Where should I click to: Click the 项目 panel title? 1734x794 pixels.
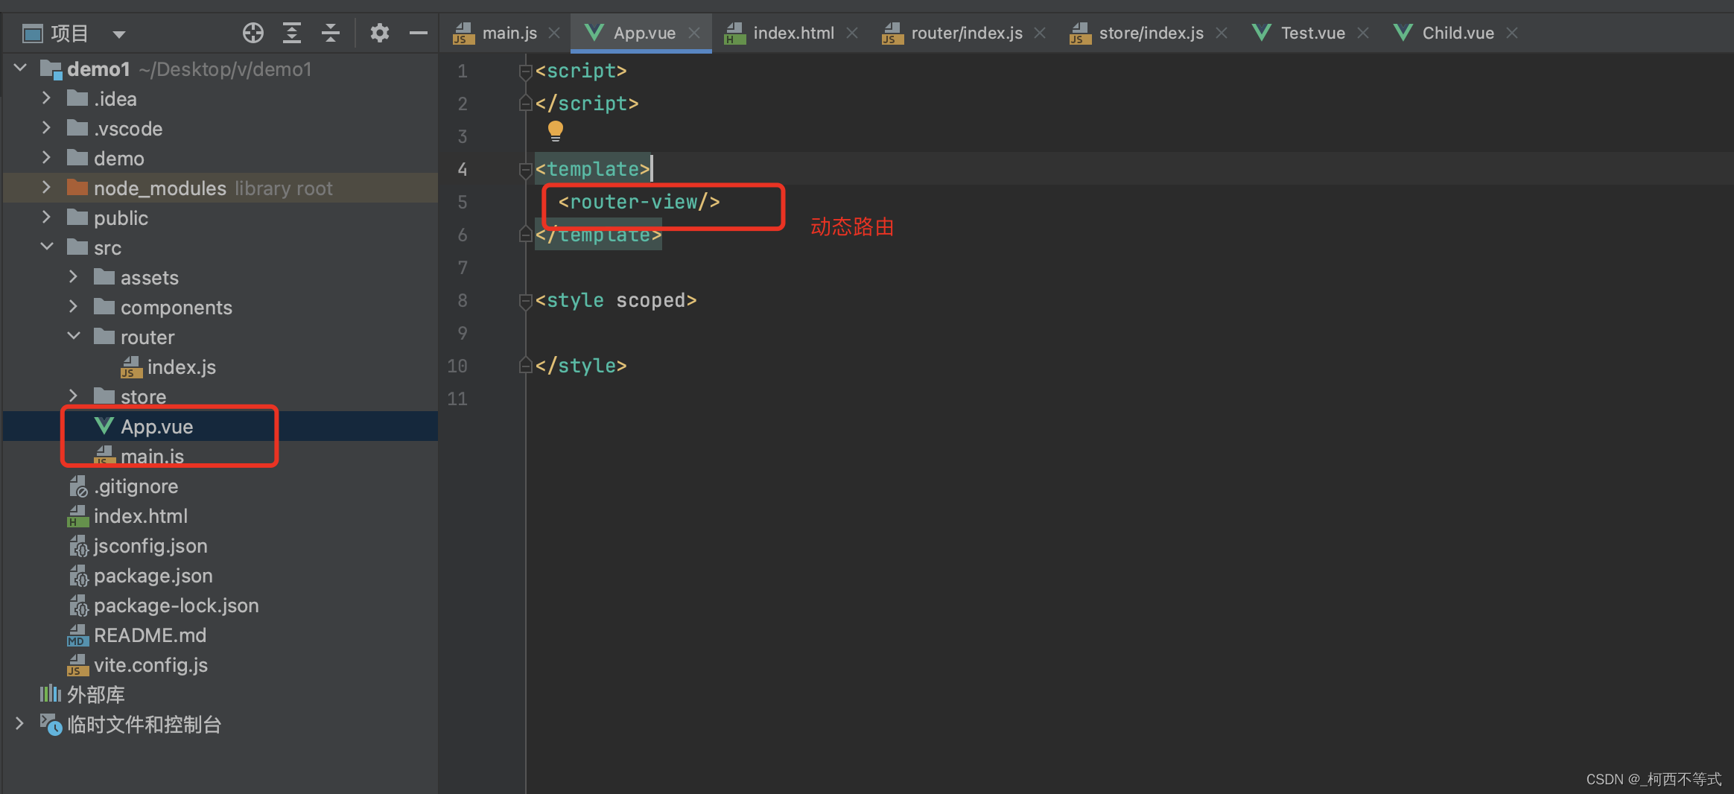click(70, 34)
